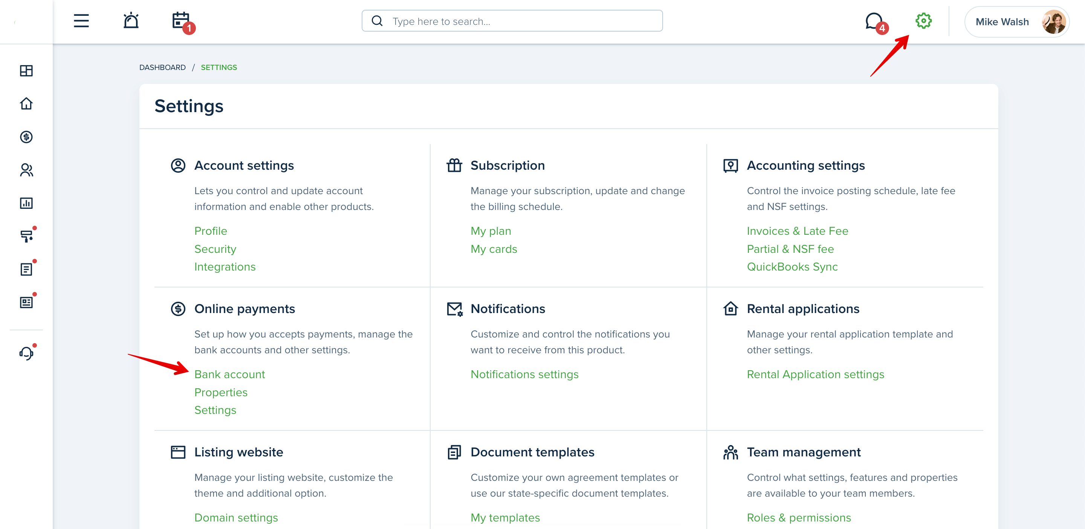Click Team management people icon
The width and height of the screenshot is (1085, 529).
point(730,452)
